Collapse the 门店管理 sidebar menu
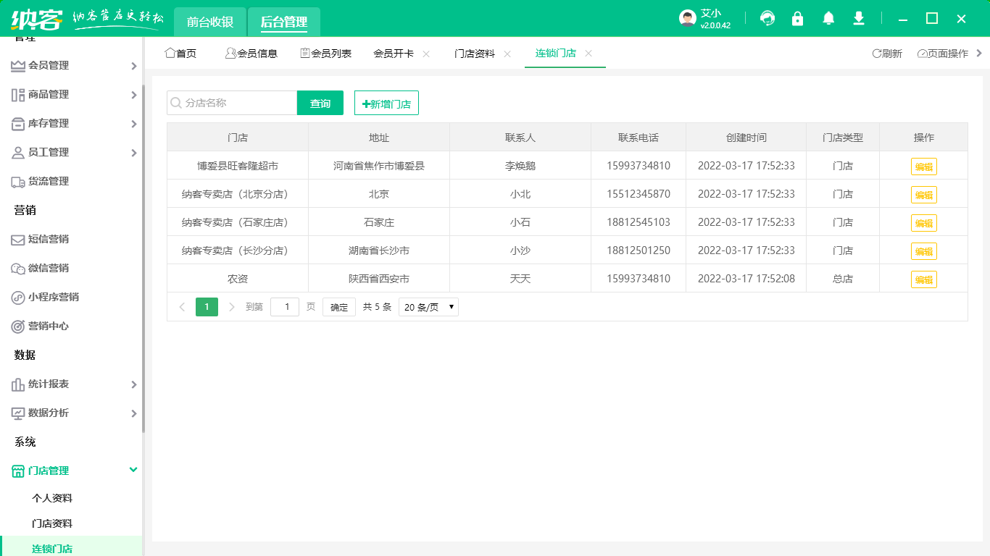This screenshot has height=556, width=990. (72, 470)
